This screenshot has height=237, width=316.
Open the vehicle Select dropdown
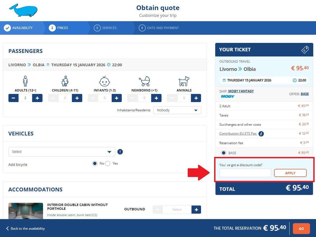[x=61, y=152]
